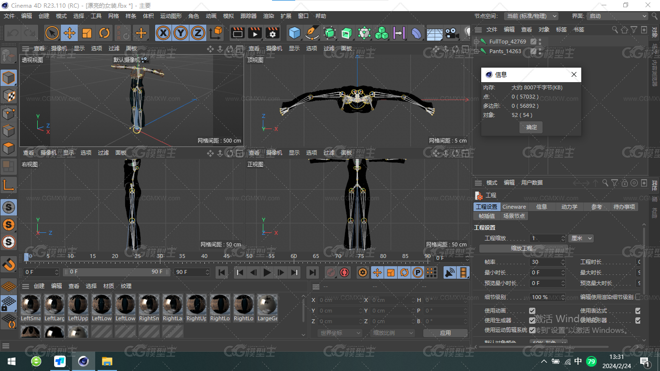Go to start of animation

[222, 272]
